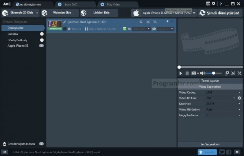Click the Twitter icon
Image resolution: width=244 pixels, height=156 pixels.
[222, 152]
